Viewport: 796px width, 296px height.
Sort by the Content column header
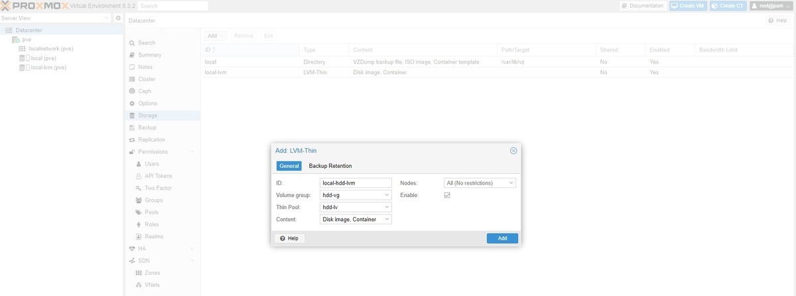coord(423,50)
